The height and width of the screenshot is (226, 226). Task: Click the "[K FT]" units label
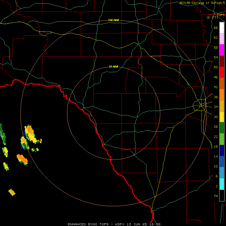click(x=212, y=17)
